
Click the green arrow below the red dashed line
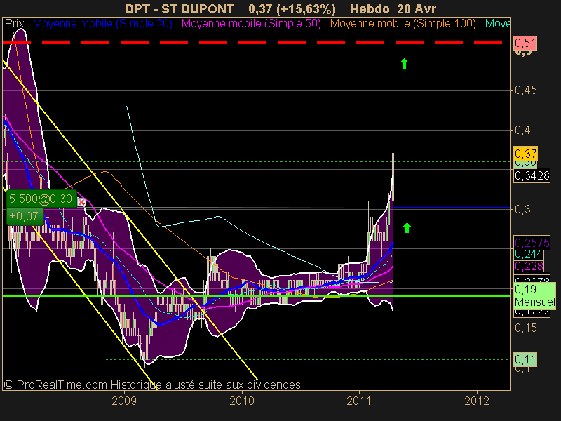[405, 63]
